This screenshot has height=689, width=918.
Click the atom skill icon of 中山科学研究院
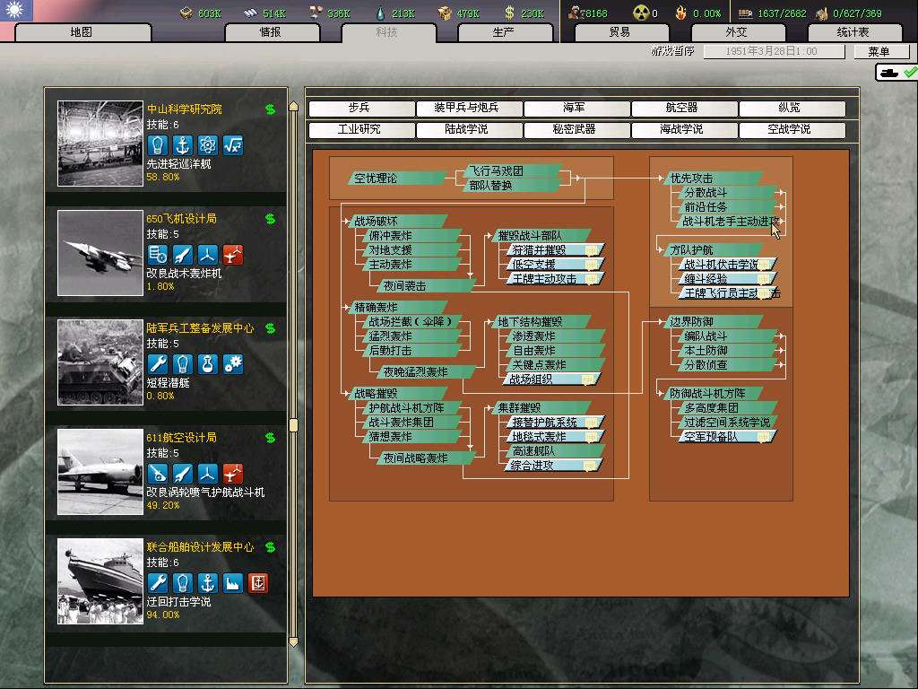[208, 144]
